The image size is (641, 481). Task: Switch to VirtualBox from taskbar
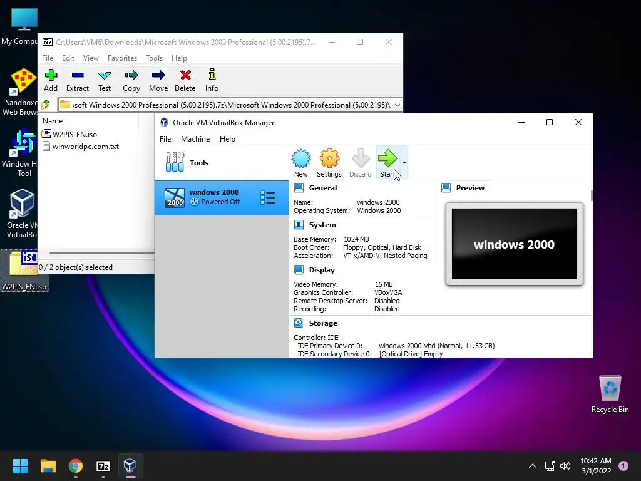pyautogui.click(x=130, y=466)
